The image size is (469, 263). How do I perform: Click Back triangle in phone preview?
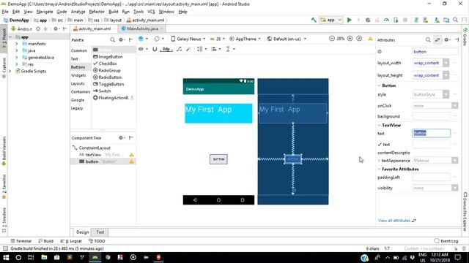pos(195,200)
